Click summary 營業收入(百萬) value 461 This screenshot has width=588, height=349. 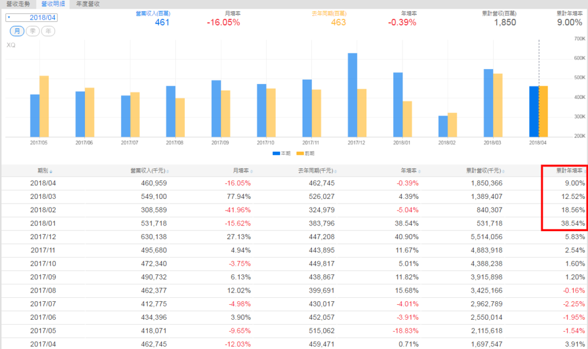[x=162, y=22]
